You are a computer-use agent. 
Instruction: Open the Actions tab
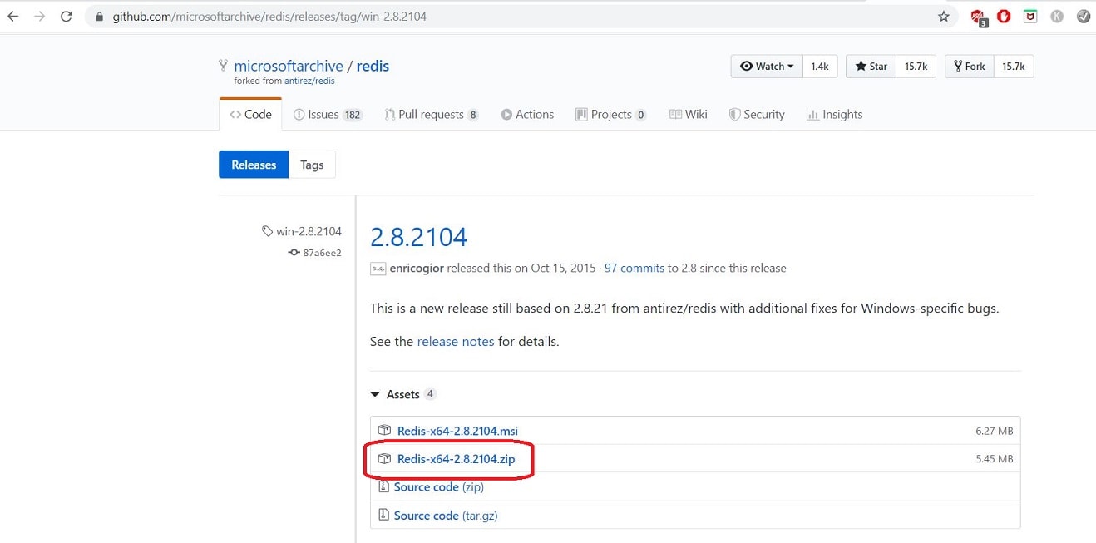pyautogui.click(x=527, y=115)
